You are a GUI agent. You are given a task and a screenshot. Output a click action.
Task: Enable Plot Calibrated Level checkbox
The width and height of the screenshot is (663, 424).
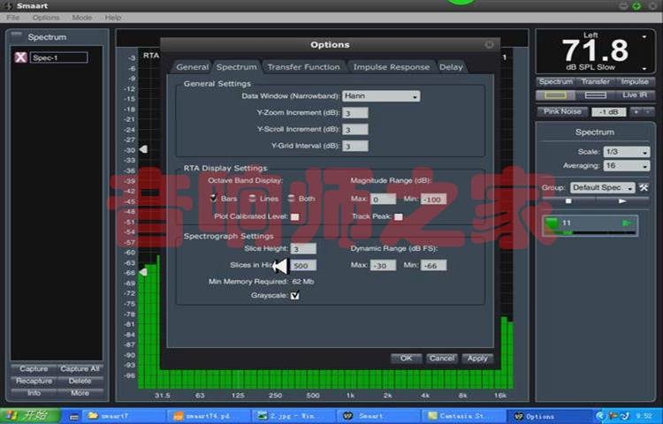pyautogui.click(x=294, y=216)
